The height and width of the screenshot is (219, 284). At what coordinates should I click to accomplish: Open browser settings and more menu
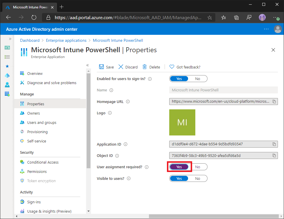click(276, 18)
